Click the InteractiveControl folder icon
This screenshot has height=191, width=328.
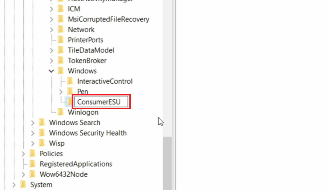click(70, 81)
